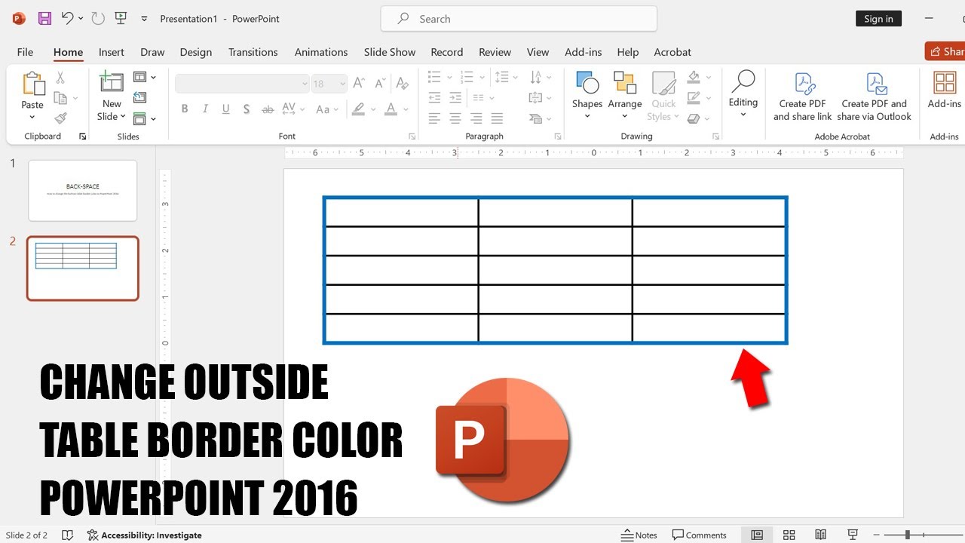This screenshot has height=543, width=965.
Task: Toggle Bold formatting
Action: [x=185, y=109]
